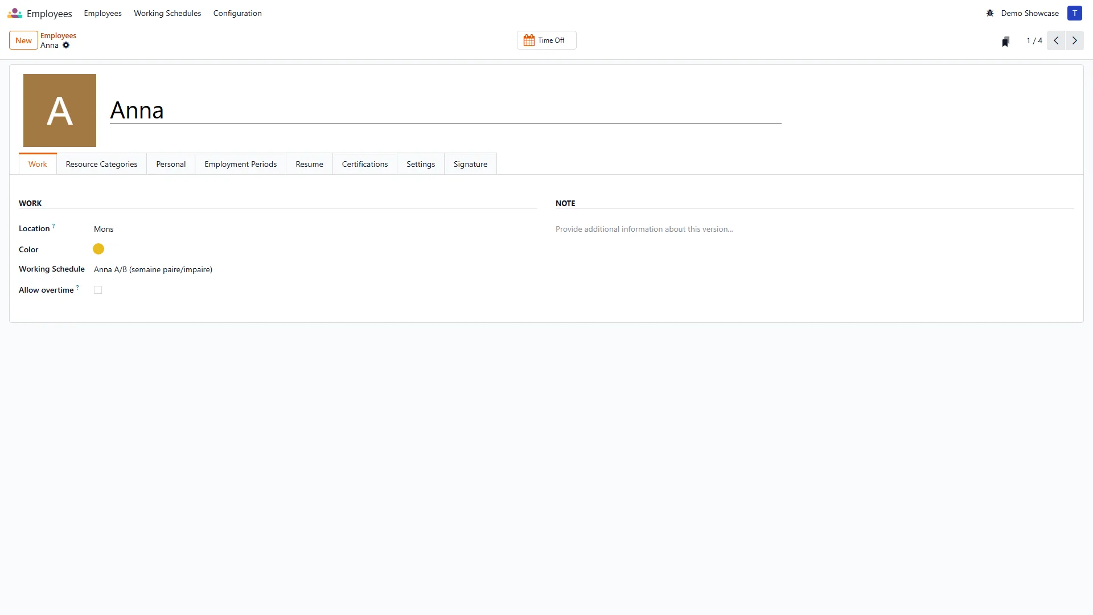Image resolution: width=1093 pixels, height=615 pixels.
Task: Go to next employee record
Action: click(x=1075, y=40)
